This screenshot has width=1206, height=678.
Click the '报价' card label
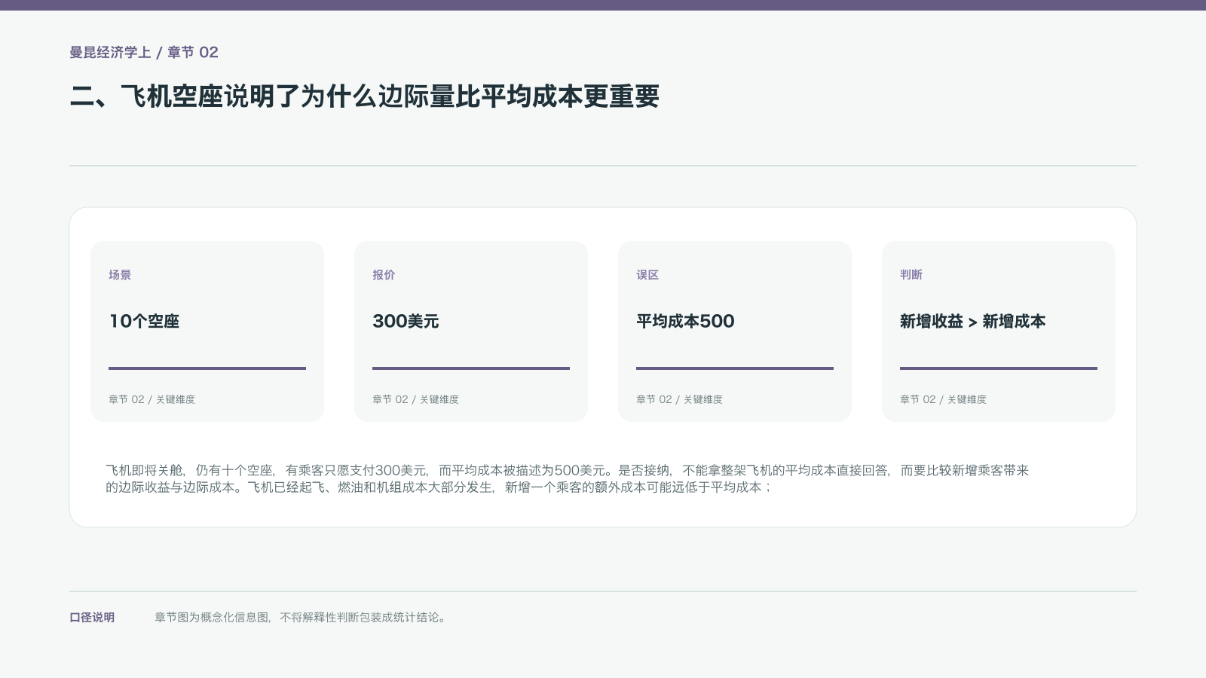pyautogui.click(x=384, y=275)
